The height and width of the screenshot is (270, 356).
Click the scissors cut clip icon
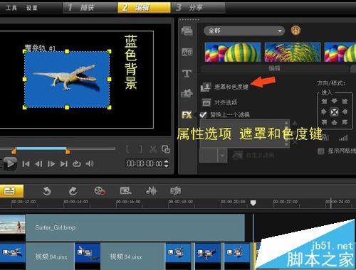[153, 149]
